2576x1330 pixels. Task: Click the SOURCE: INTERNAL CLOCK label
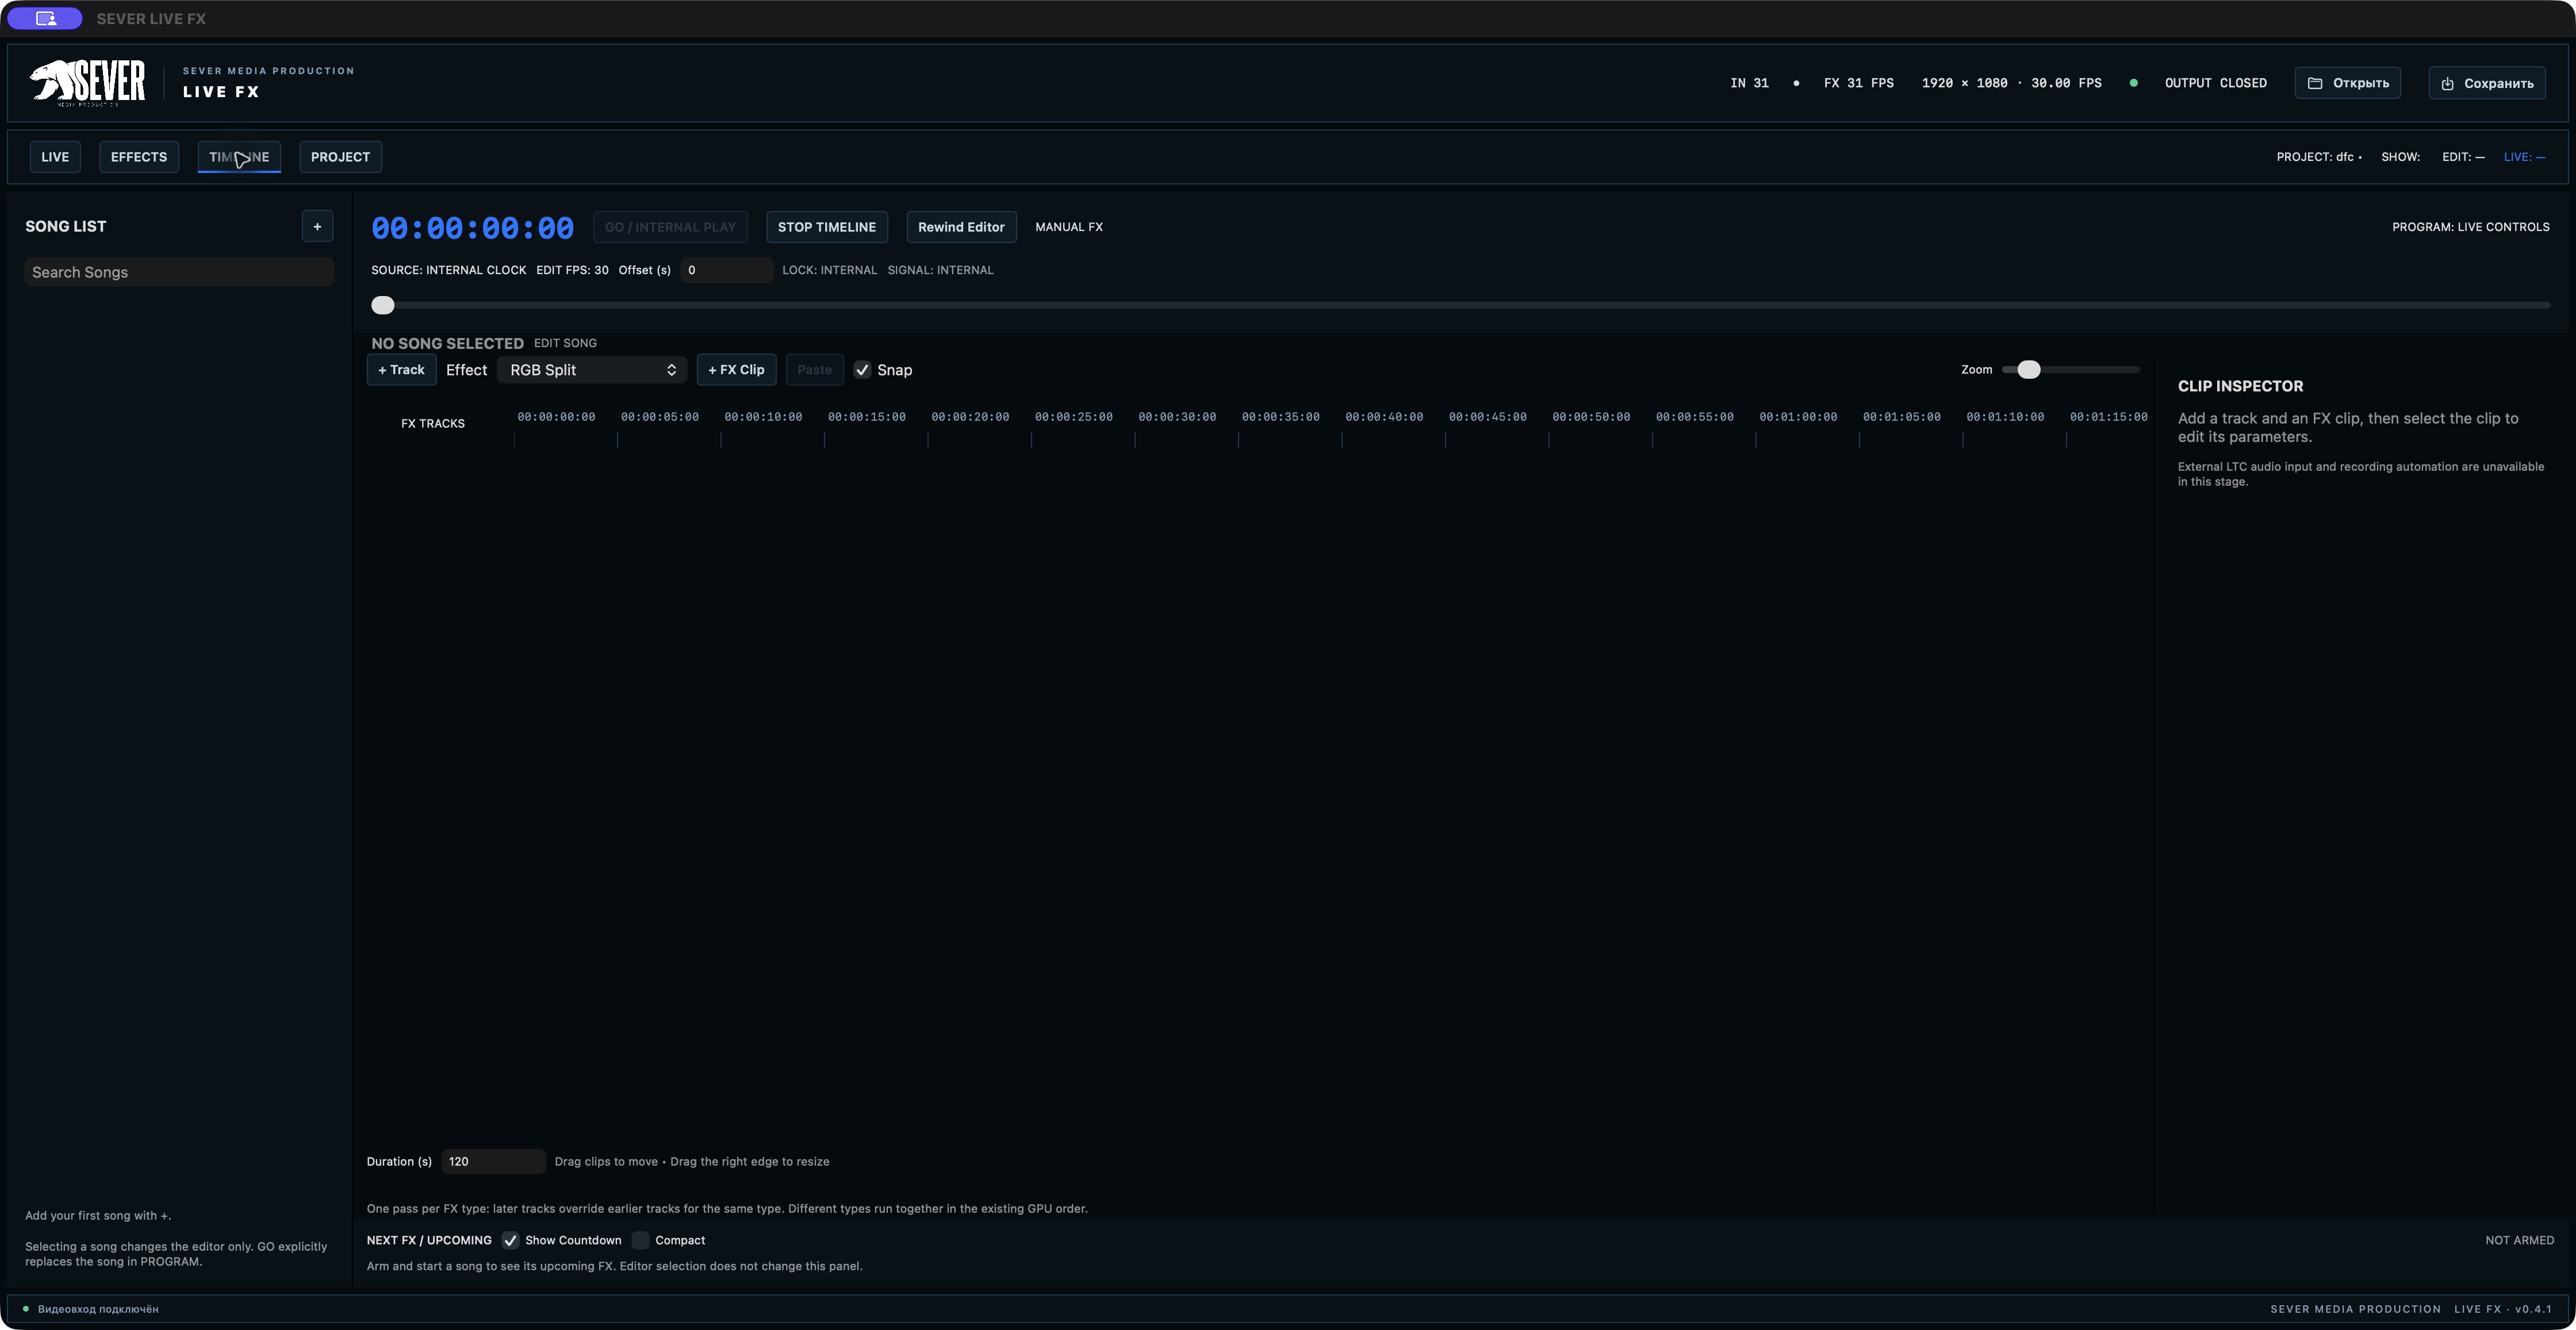pyautogui.click(x=448, y=270)
